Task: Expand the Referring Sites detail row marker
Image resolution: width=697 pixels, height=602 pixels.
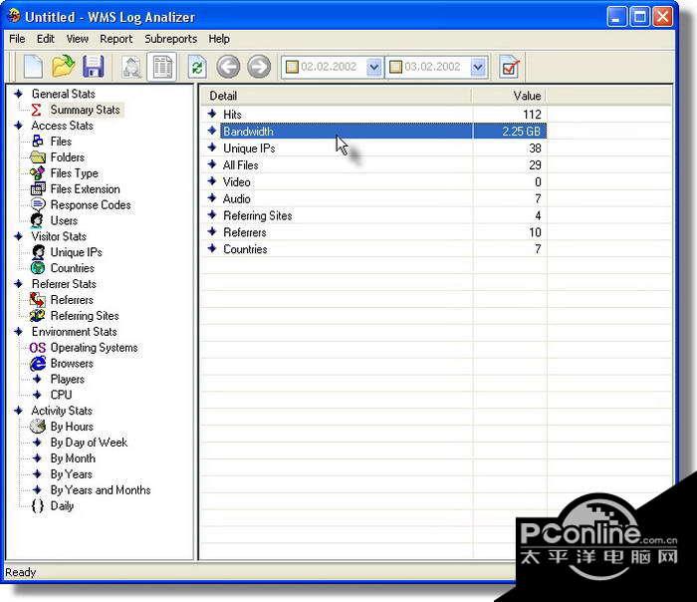Action: coord(212,215)
